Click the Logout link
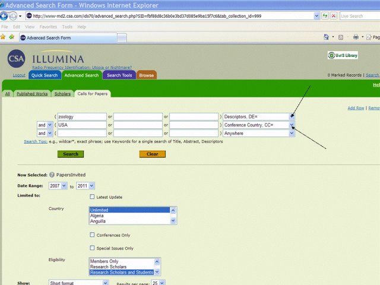This screenshot has width=380, height=285. click(x=19, y=75)
